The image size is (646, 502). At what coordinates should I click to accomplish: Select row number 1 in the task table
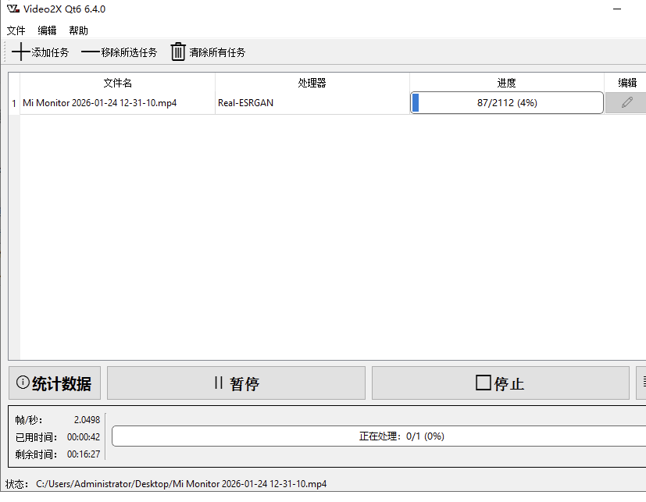(x=13, y=103)
